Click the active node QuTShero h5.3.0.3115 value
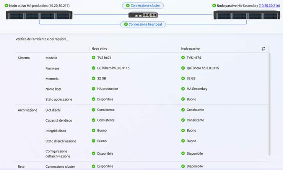Image resolution: width=283 pixels, height=170 pixels. (x=113, y=68)
